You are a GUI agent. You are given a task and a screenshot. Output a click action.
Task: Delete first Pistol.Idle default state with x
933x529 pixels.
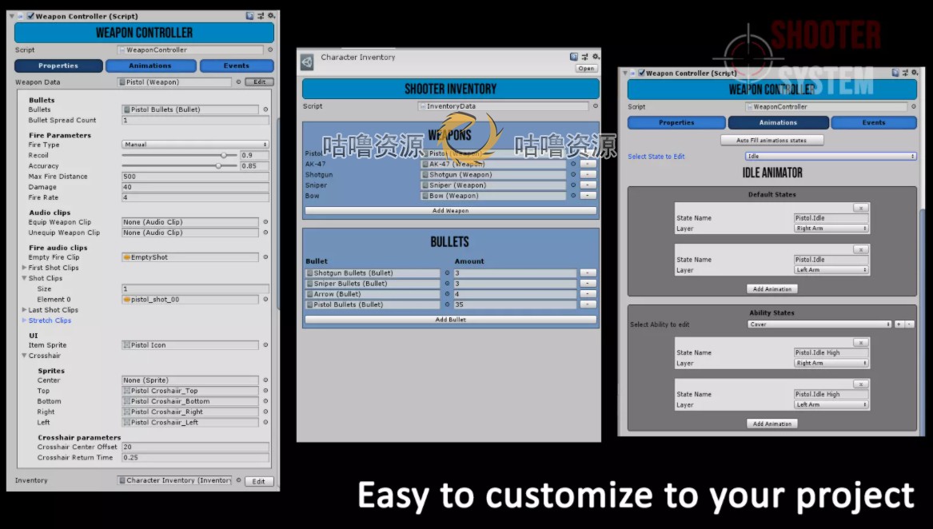(860, 209)
